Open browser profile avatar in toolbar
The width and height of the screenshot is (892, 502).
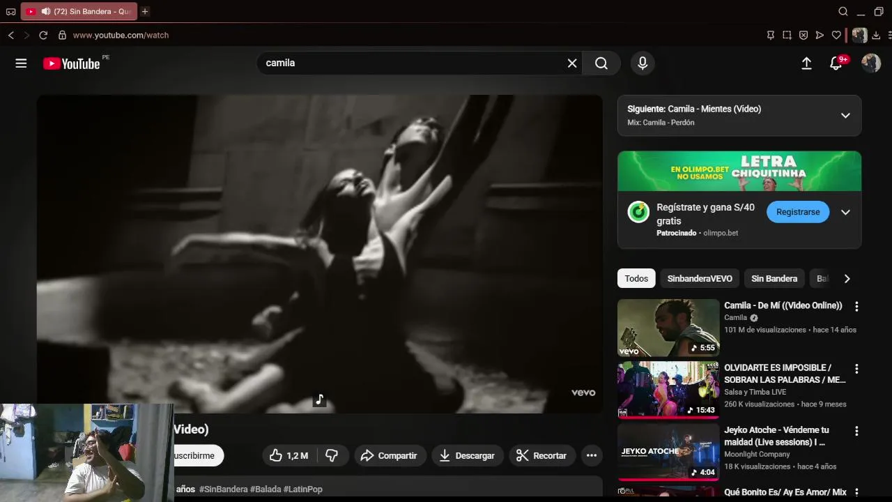[x=860, y=35]
